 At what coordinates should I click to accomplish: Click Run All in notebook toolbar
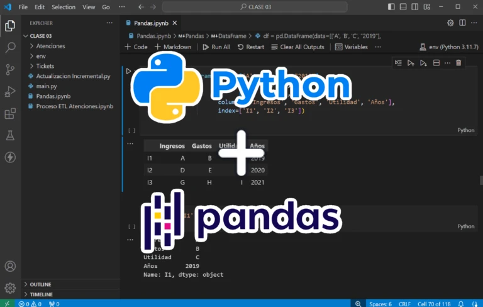click(x=216, y=47)
